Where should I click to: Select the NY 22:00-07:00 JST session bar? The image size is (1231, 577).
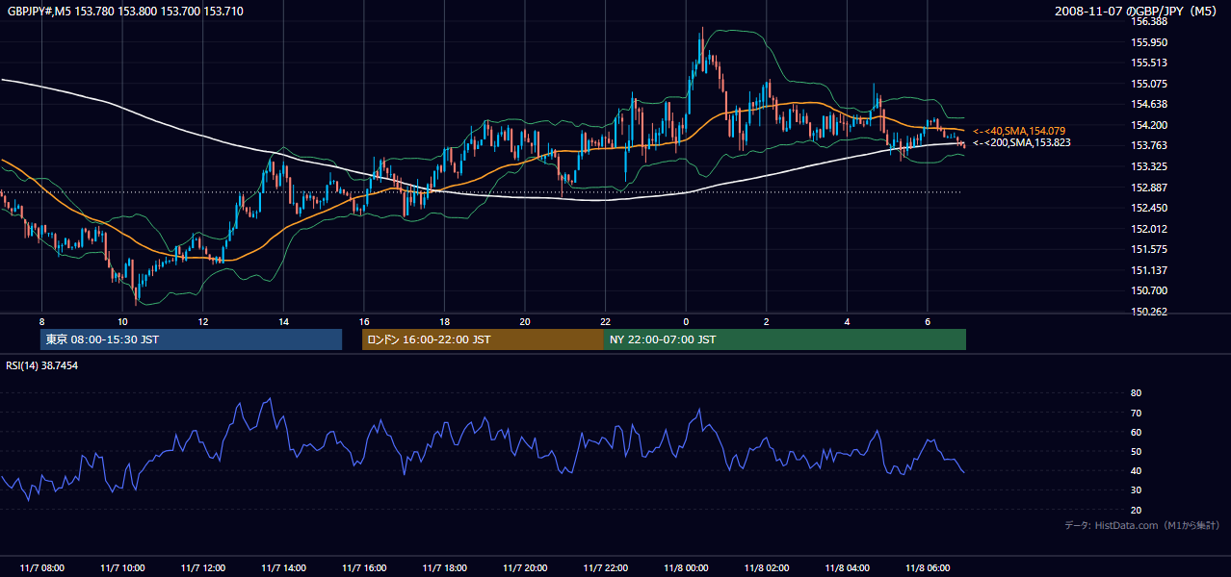785,339
